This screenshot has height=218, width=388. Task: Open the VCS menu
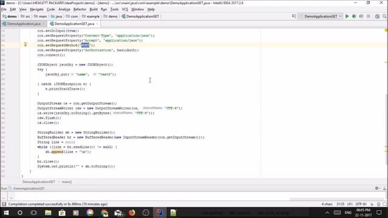tap(125, 9)
